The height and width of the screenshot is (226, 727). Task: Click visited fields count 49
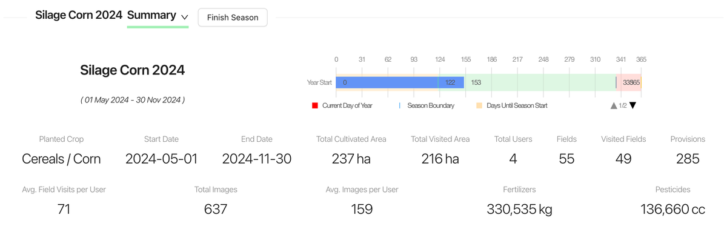point(623,159)
